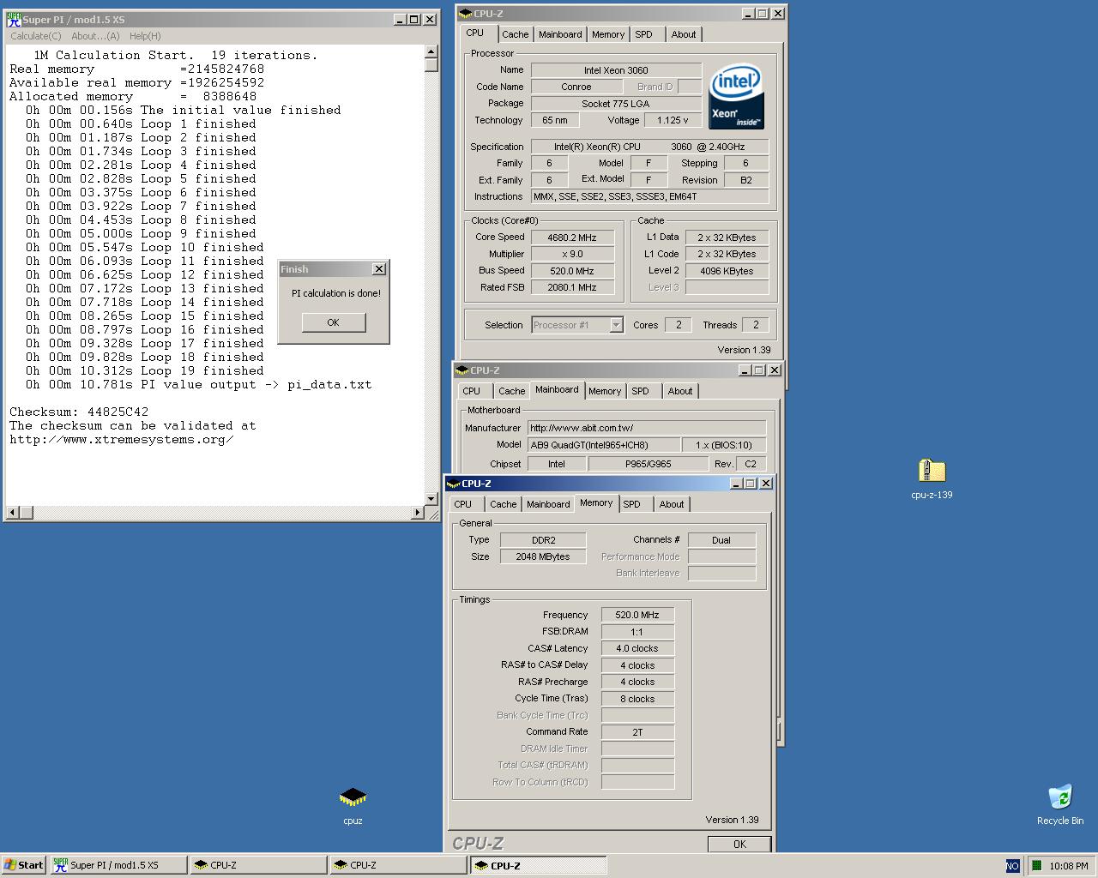This screenshot has height=878, width=1098.
Task: Click the chip icon in Memory CPU-Z title bar
Action: pos(454,484)
